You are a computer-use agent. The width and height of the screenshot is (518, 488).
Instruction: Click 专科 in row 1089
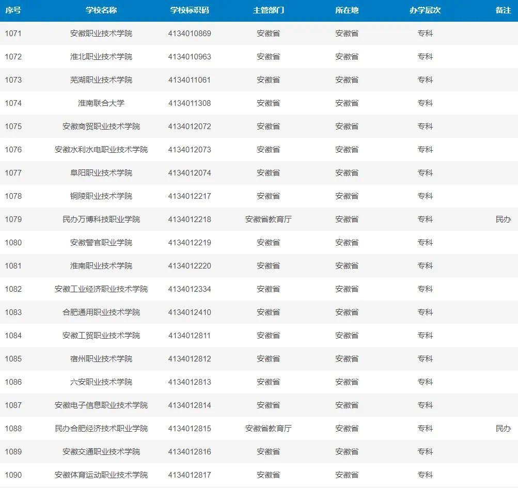click(x=425, y=452)
